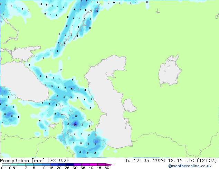This screenshot has width=219, height=169.
Task: Select the 10–15 mm legend swatch
Action: click(46, 165)
